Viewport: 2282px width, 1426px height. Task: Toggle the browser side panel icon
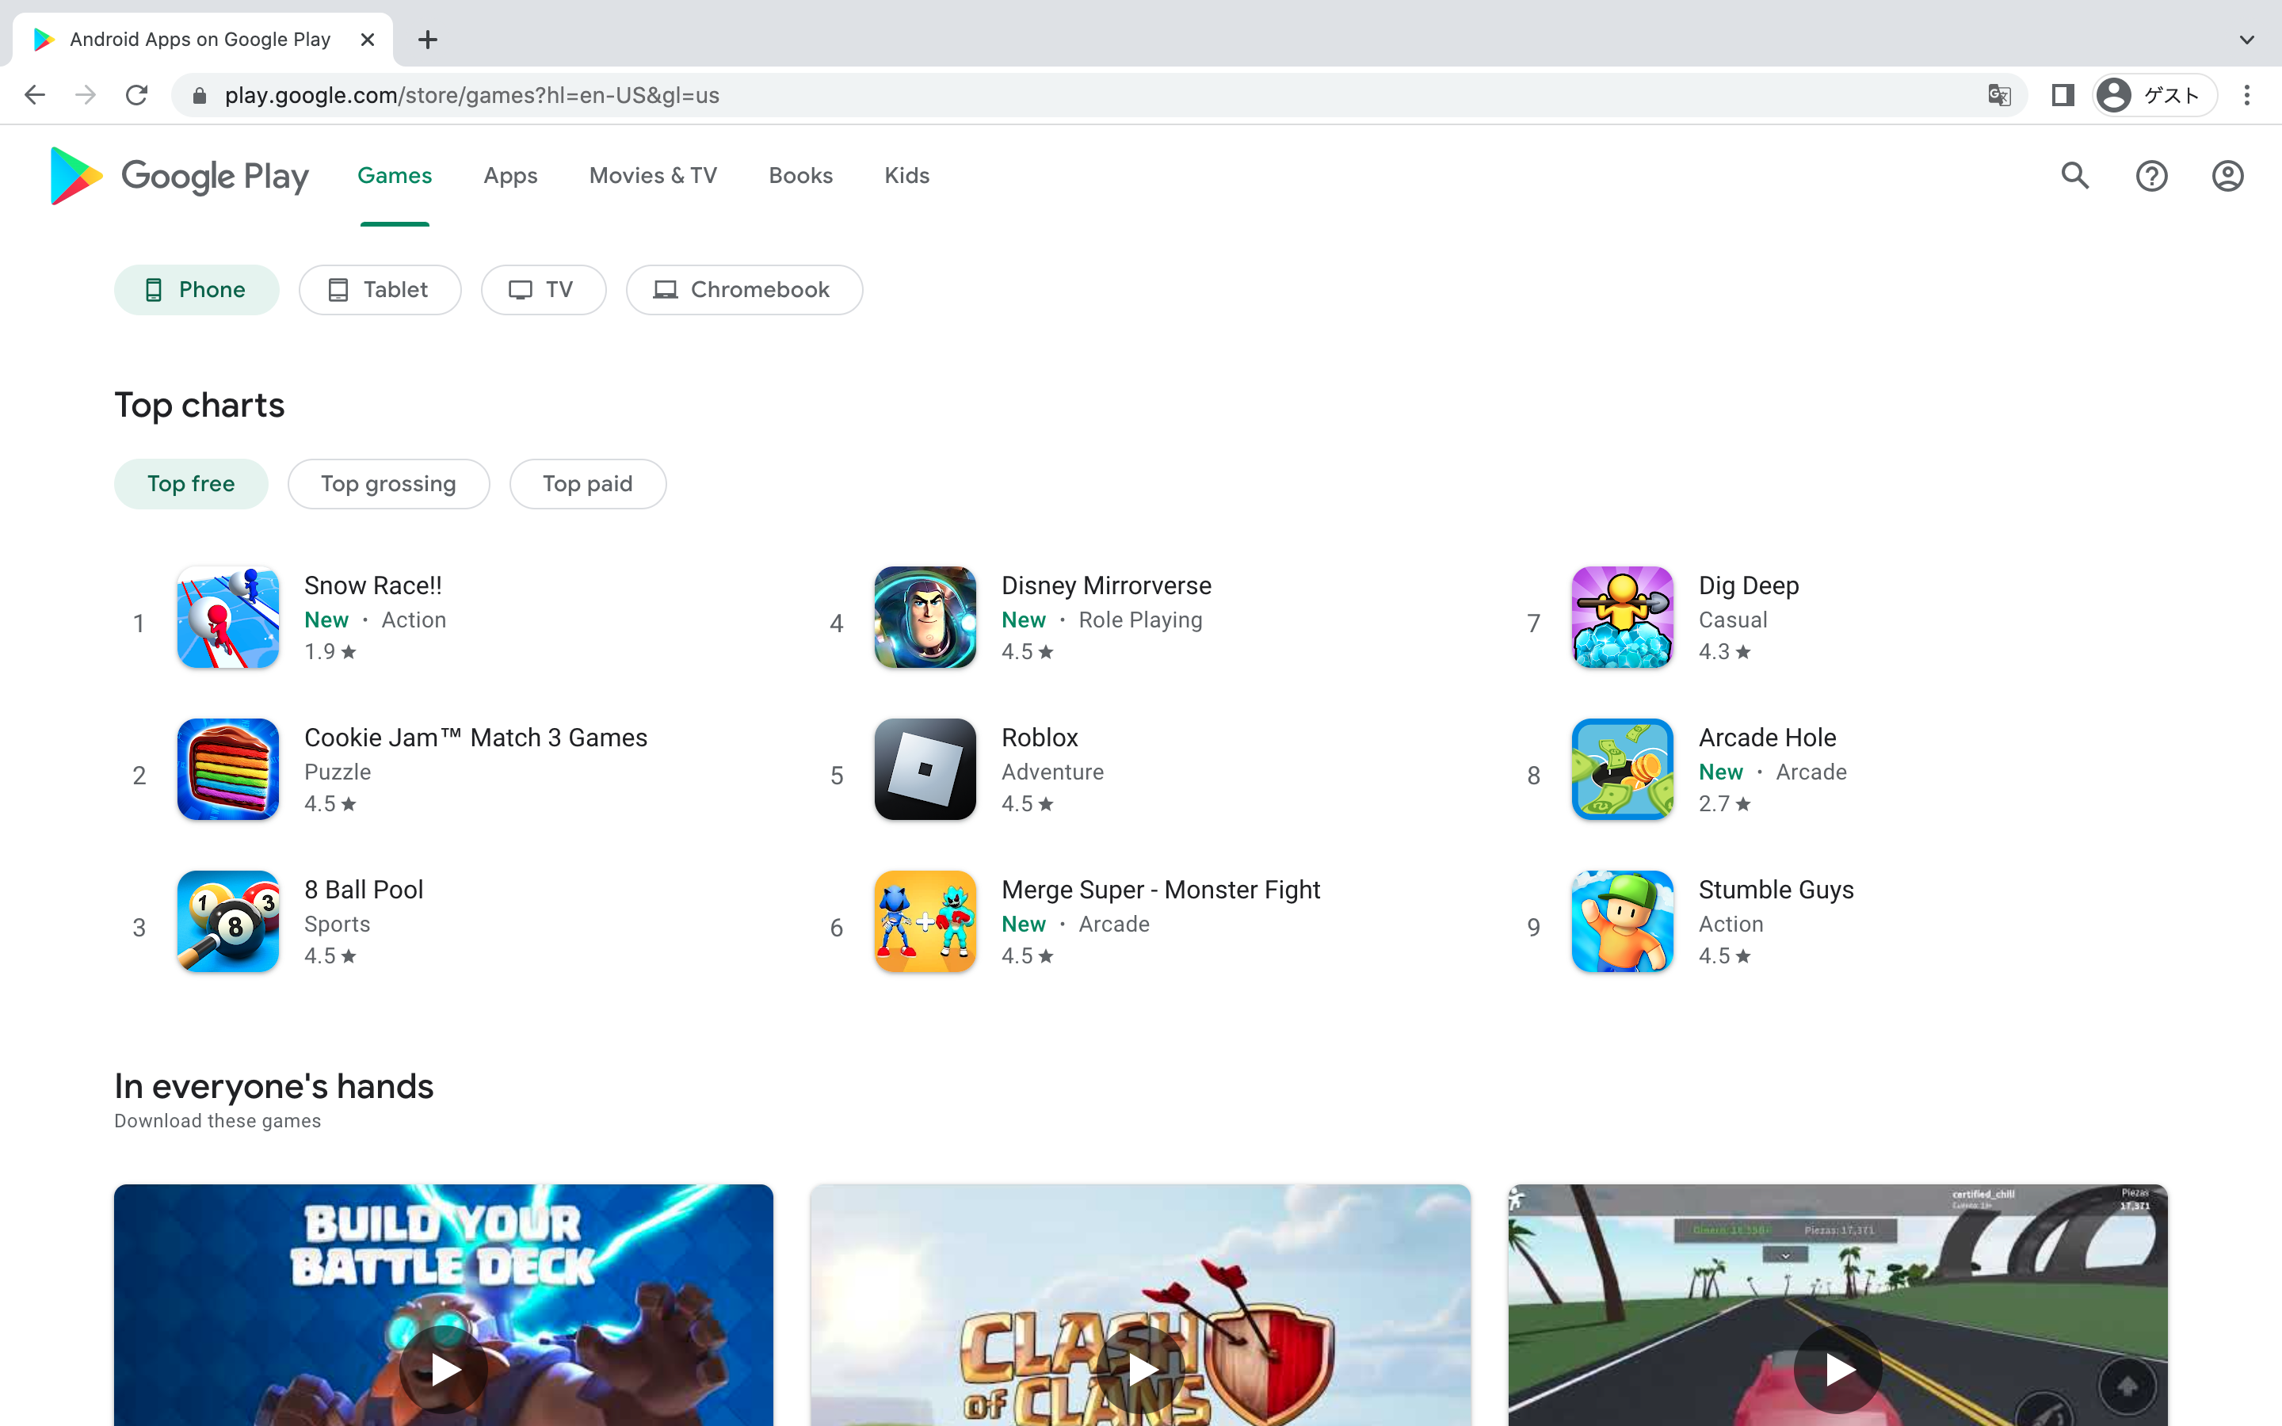(x=2063, y=95)
